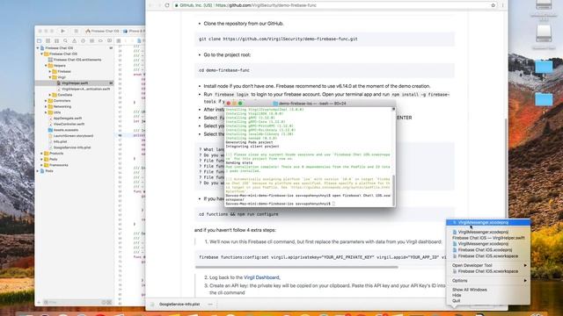Collapse the Virgil folder disclosure triangle
The width and height of the screenshot is (563, 316).
click(50, 77)
